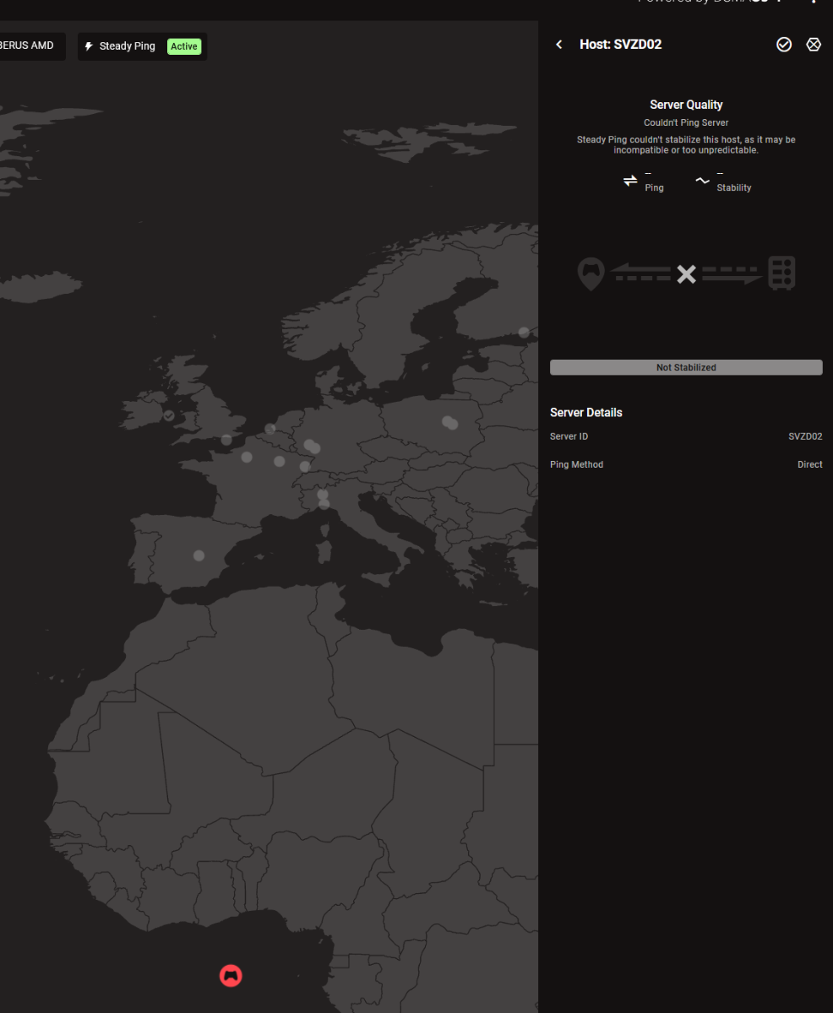Toggle the Steady Ping Active button
Viewport: 833px width, 1013px height.
142,46
